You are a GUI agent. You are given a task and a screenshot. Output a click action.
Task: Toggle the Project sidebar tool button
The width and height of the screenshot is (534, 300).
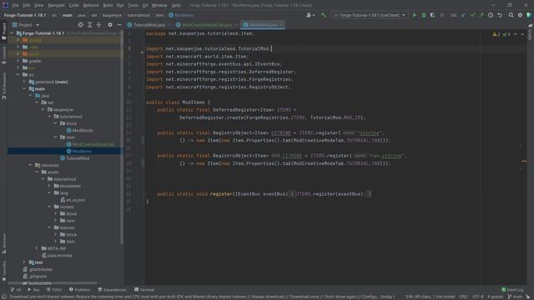[x=3, y=31]
